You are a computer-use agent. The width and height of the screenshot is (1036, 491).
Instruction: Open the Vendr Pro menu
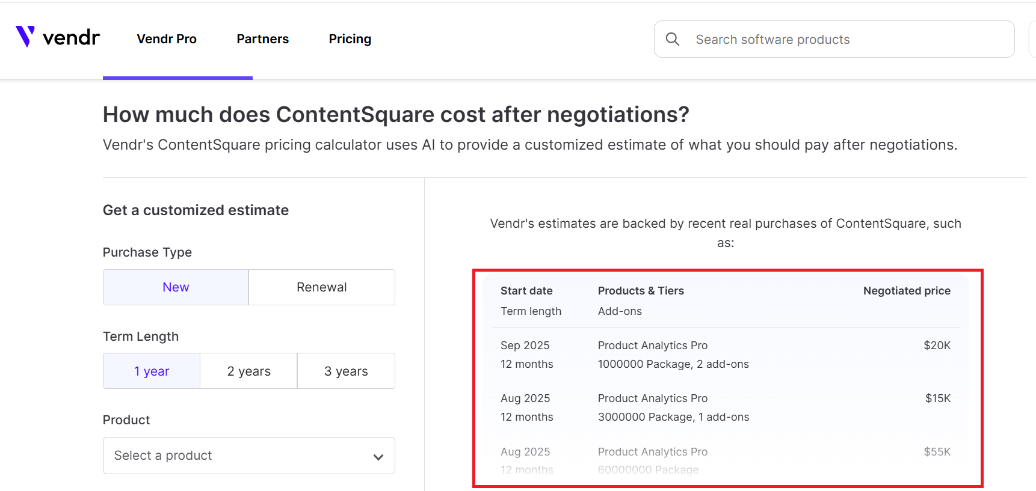click(167, 39)
